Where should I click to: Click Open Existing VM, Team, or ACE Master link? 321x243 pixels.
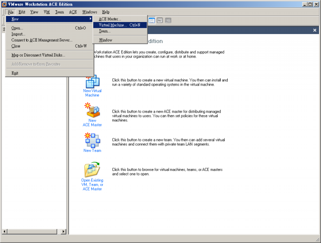[x=92, y=184]
